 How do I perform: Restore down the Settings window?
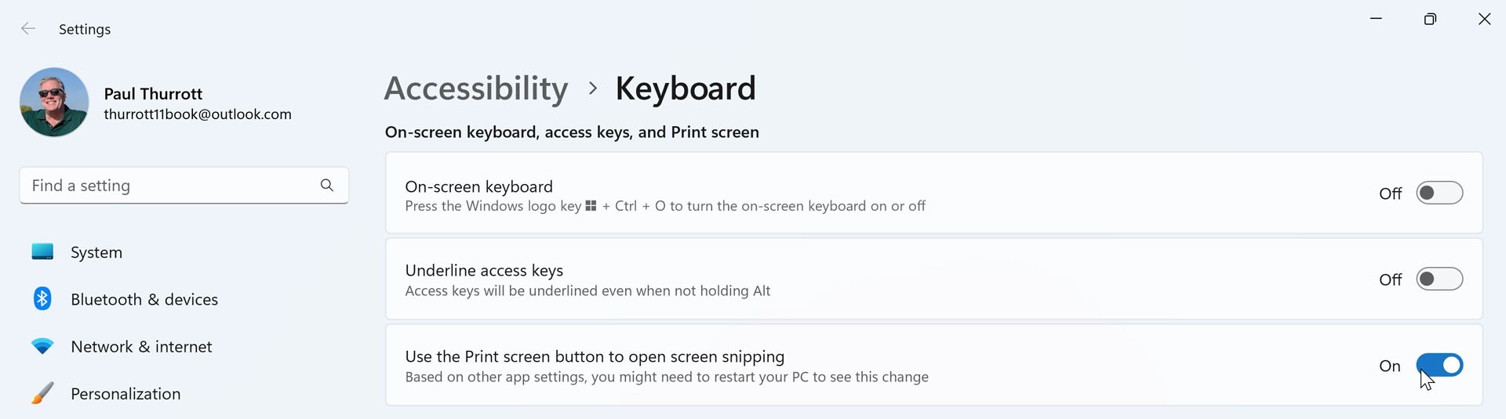[1430, 19]
